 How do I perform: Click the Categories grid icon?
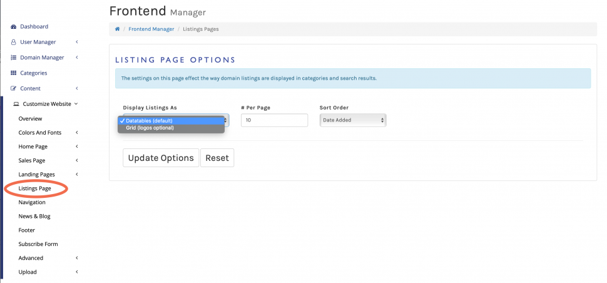(x=14, y=73)
